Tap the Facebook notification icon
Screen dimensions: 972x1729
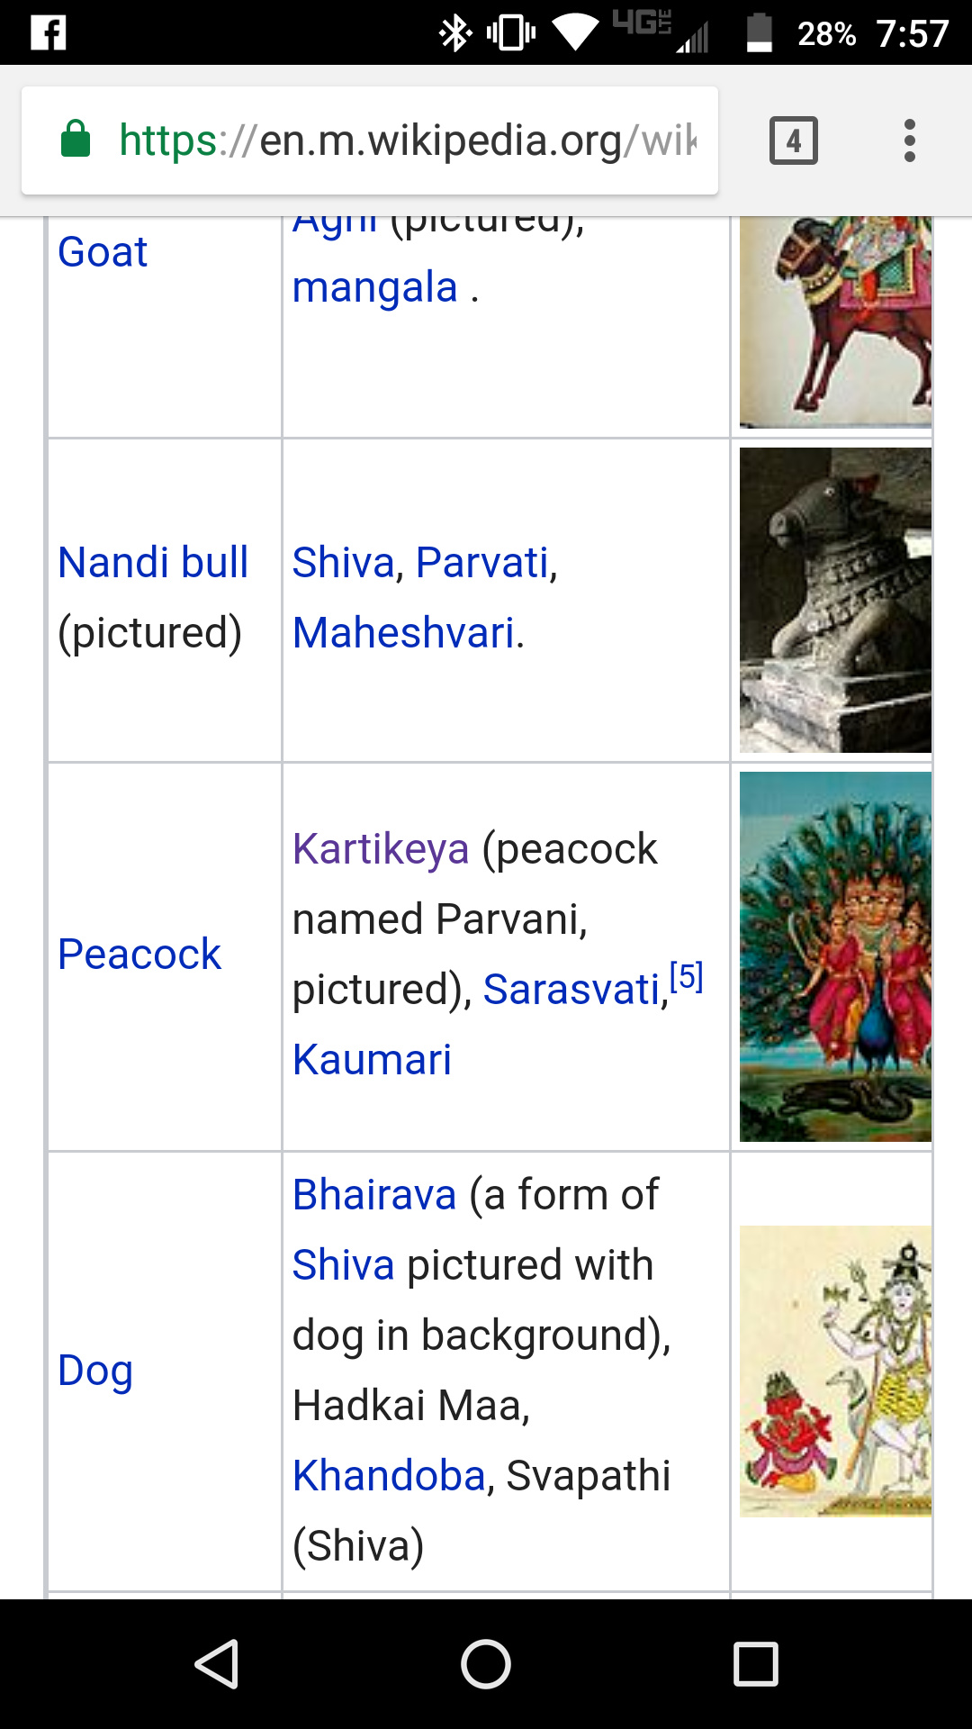coord(49,33)
